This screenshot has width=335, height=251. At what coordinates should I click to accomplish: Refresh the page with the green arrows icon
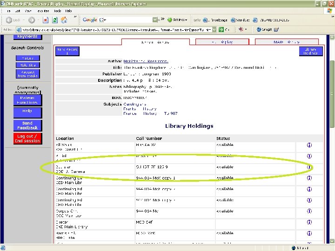click(x=55, y=20)
